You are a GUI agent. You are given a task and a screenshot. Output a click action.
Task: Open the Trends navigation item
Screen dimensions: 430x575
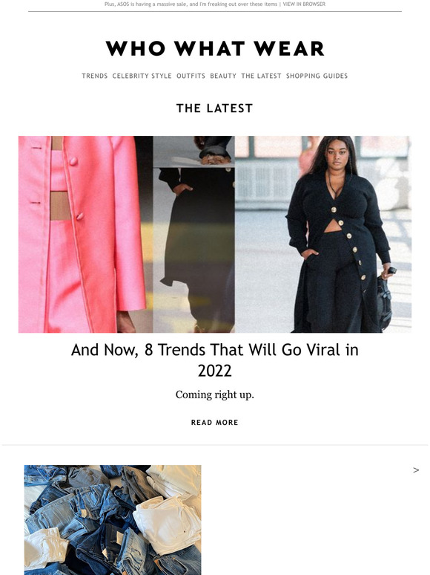(x=94, y=76)
